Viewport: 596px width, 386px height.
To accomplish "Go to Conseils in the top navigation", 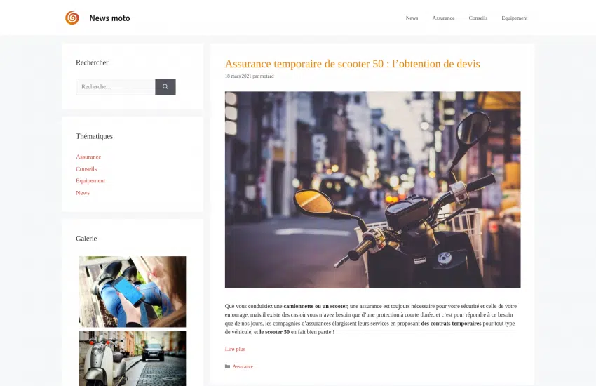I will pyautogui.click(x=478, y=18).
